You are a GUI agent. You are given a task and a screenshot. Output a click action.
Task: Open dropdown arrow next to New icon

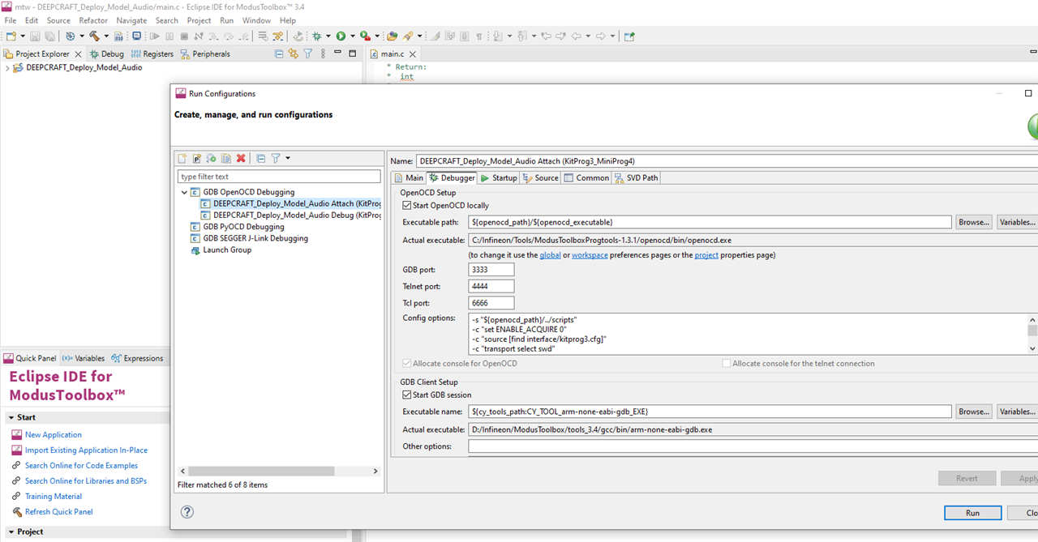[x=22, y=36]
